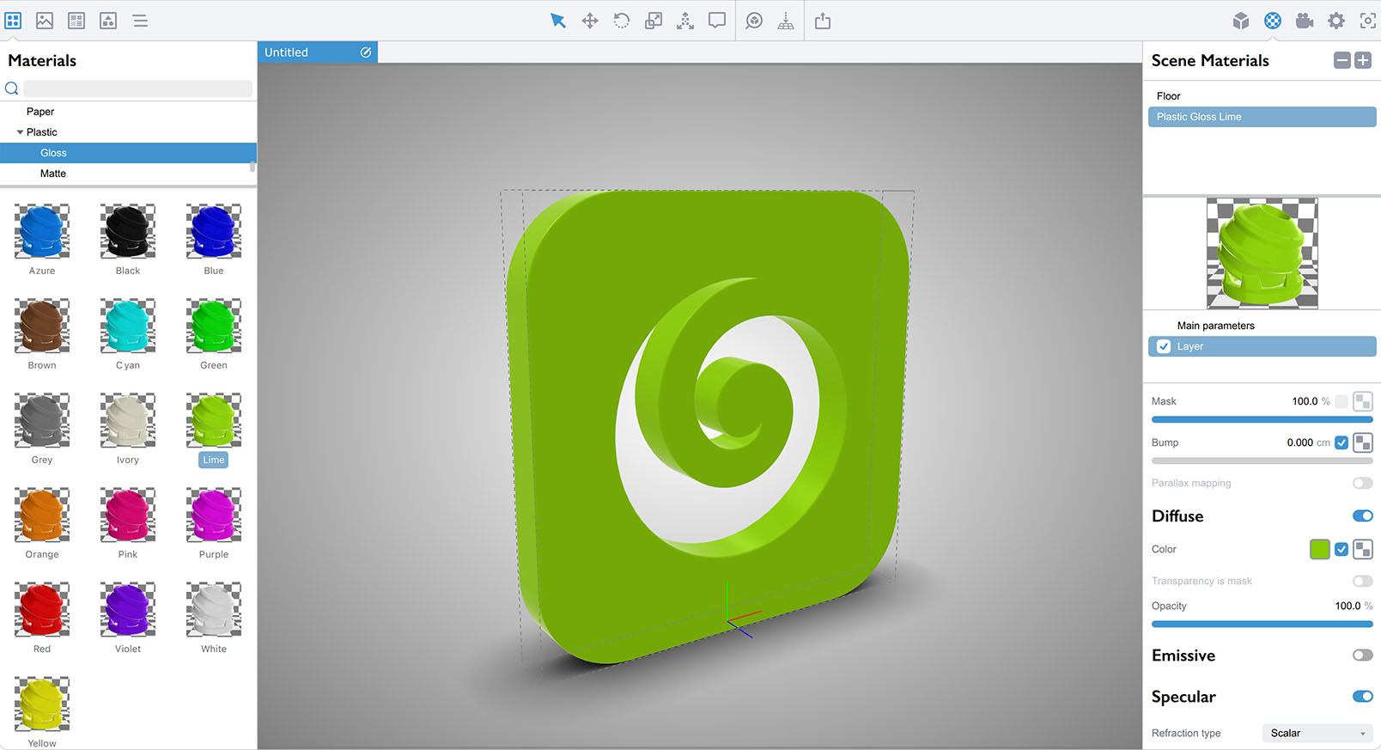Select Floor in Scene Materials
Image resolution: width=1381 pixels, height=750 pixels.
[1262, 96]
